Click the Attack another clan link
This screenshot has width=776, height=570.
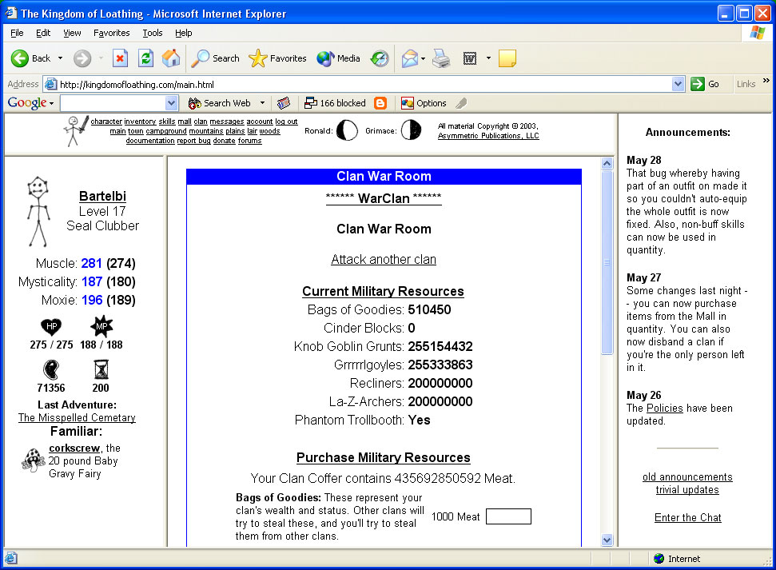[x=384, y=260]
